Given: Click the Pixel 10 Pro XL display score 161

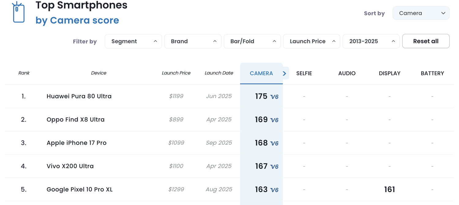Looking at the screenshot, I should pyautogui.click(x=390, y=189).
